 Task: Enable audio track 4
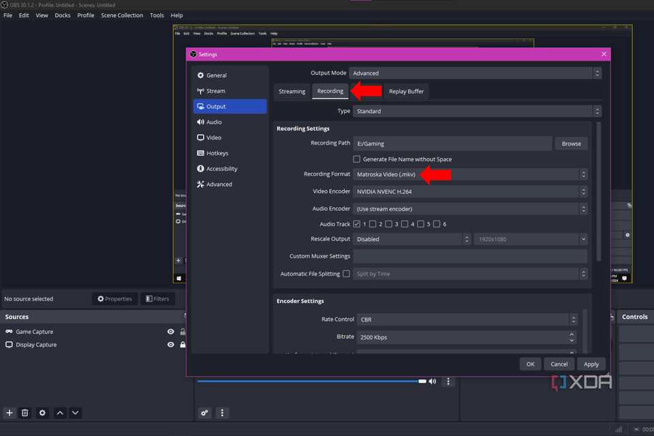pyautogui.click(x=405, y=224)
